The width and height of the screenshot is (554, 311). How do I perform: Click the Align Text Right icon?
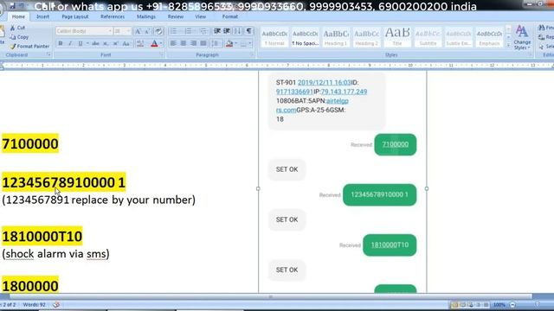pos(193,43)
